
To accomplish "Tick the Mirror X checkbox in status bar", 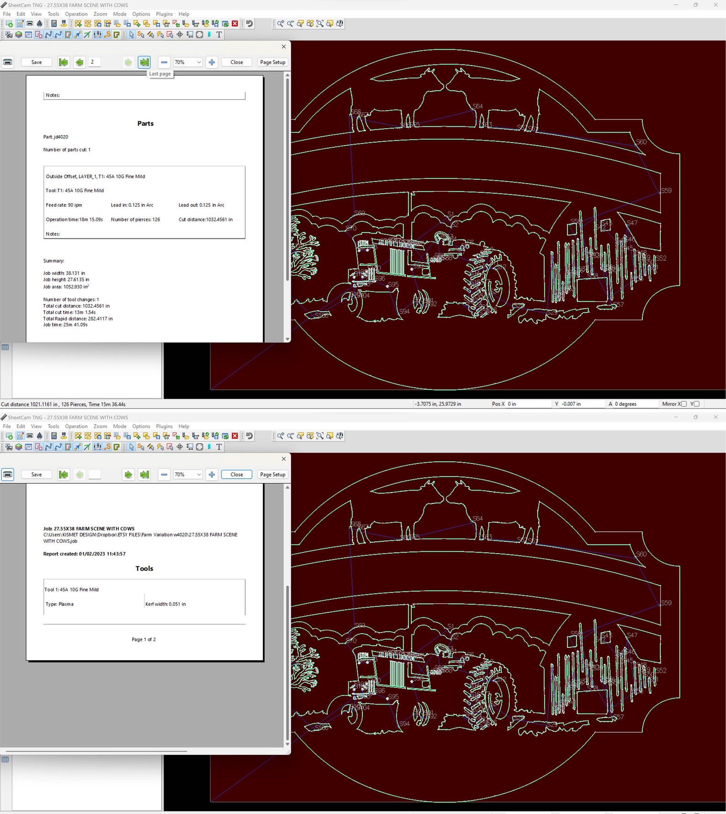I will tap(683, 404).
